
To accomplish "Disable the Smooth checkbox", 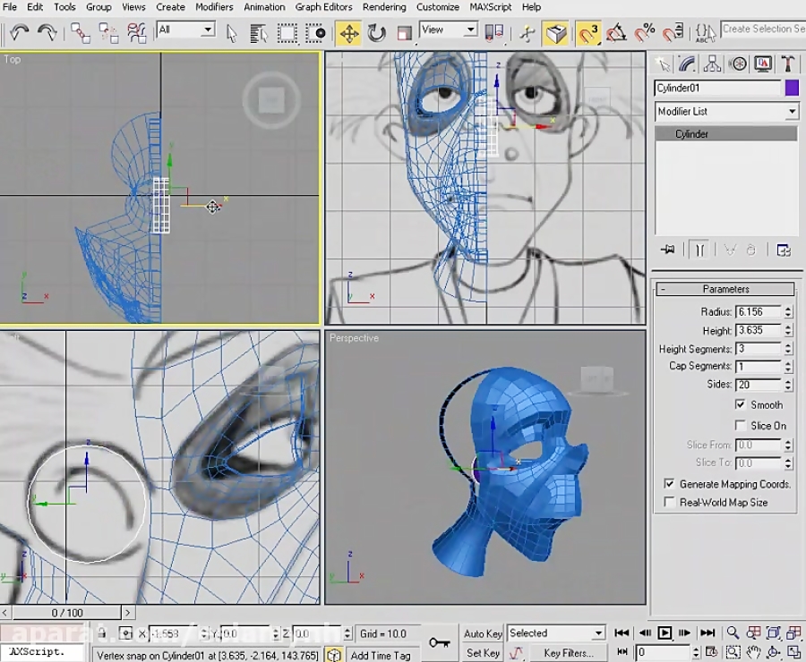I will coord(742,404).
